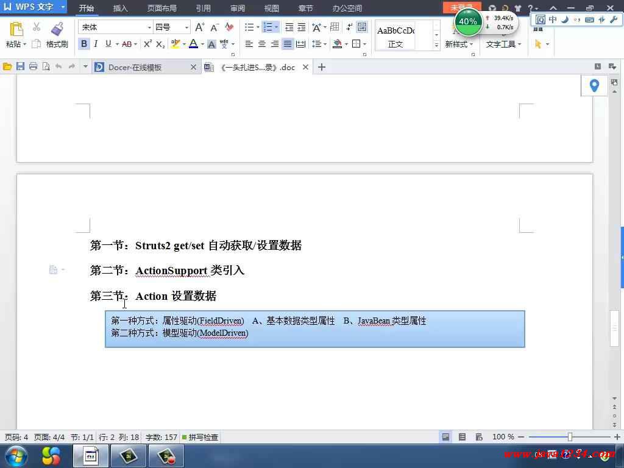Apply superscript formatting

[x=147, y=44]
